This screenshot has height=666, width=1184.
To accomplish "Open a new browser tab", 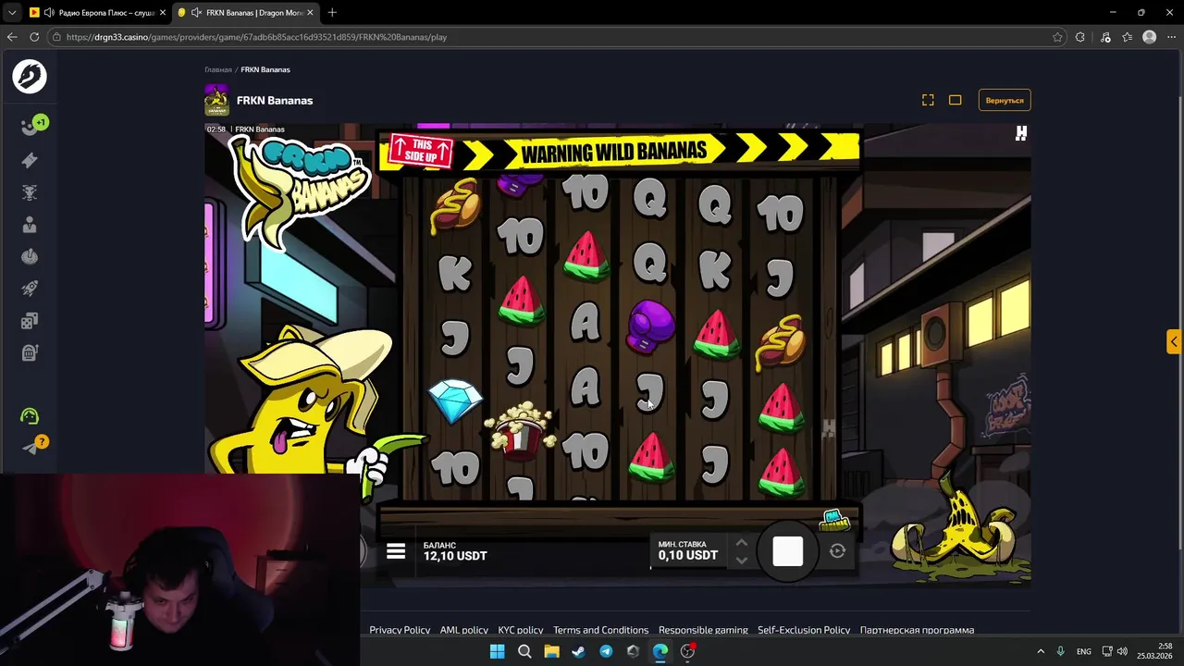I will tap(332, 13).
